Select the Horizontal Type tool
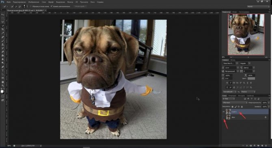 click(3, 71)
